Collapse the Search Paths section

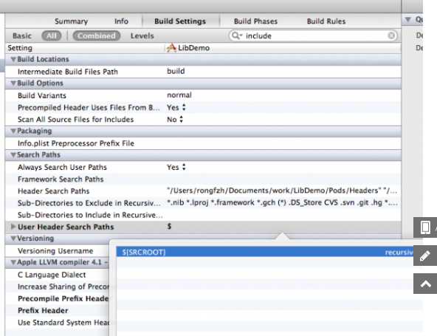[13, 155]
